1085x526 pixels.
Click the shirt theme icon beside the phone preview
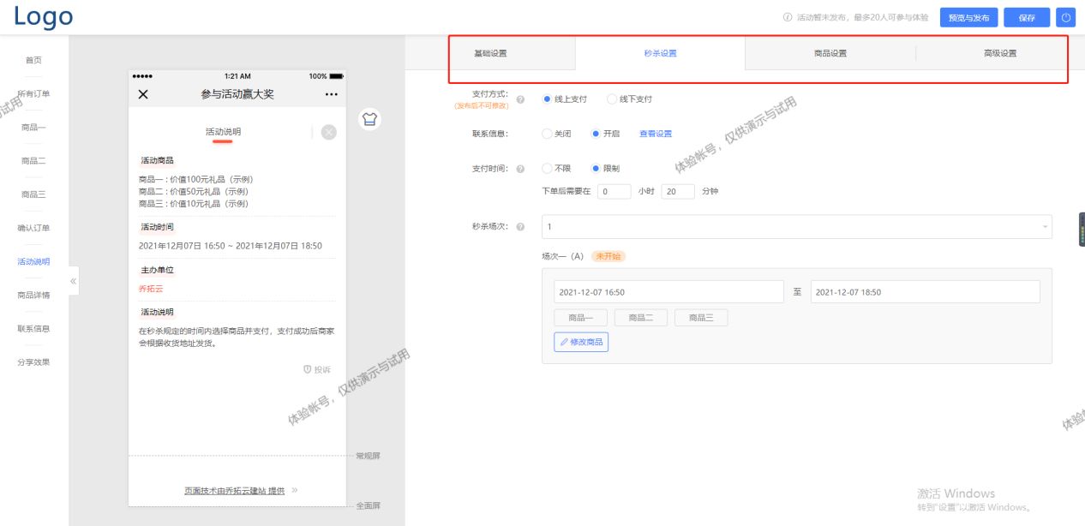(x=370, y=119)
